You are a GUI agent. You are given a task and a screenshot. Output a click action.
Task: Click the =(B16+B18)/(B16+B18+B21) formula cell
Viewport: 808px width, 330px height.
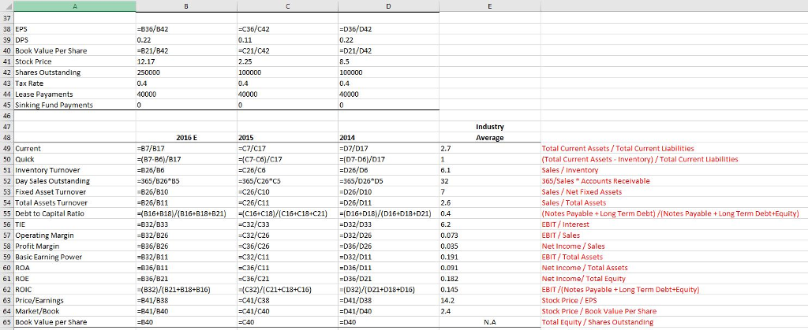click(186, 213)
